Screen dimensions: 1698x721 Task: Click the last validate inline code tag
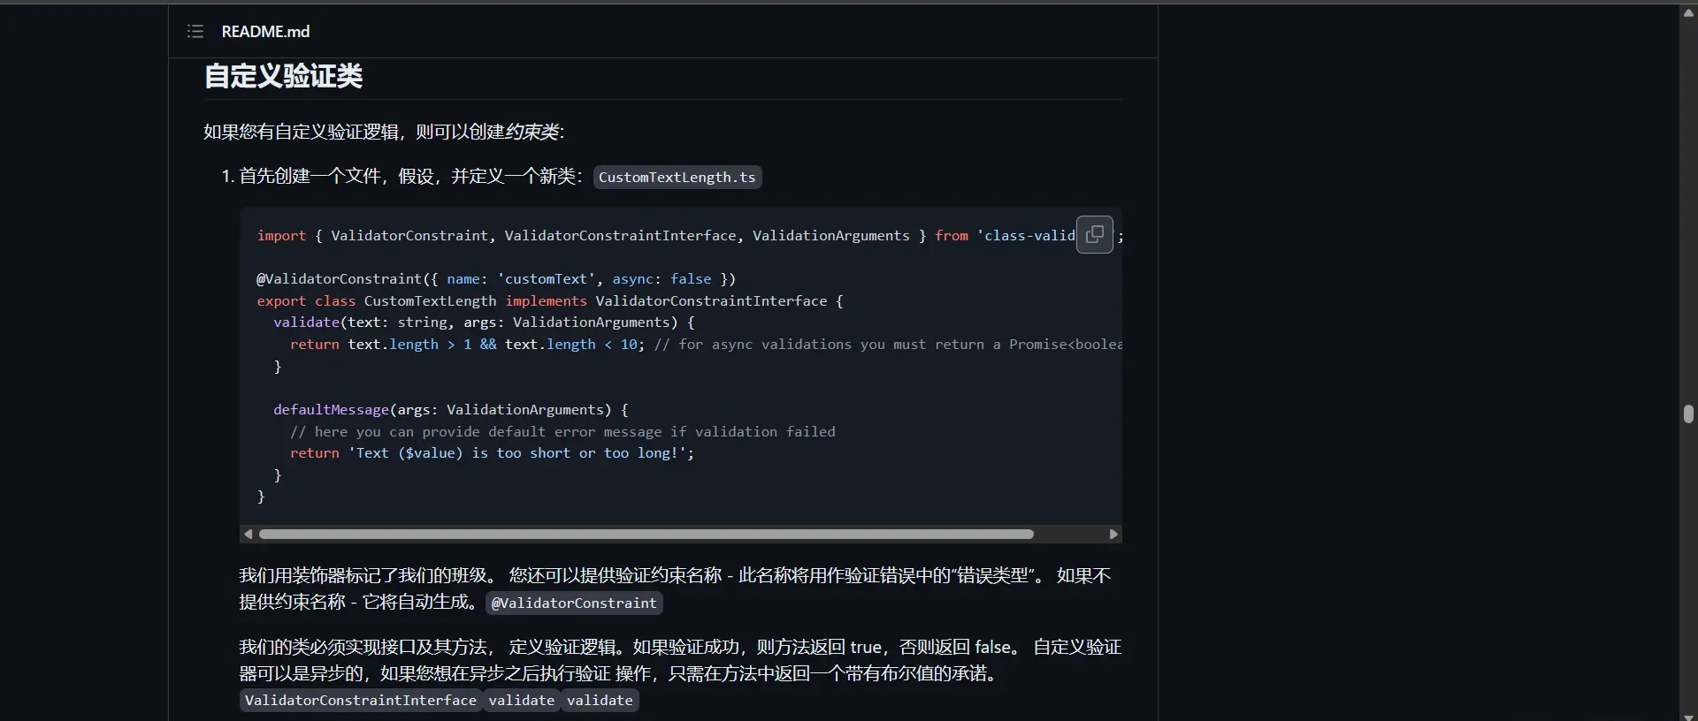pos(600,701)
